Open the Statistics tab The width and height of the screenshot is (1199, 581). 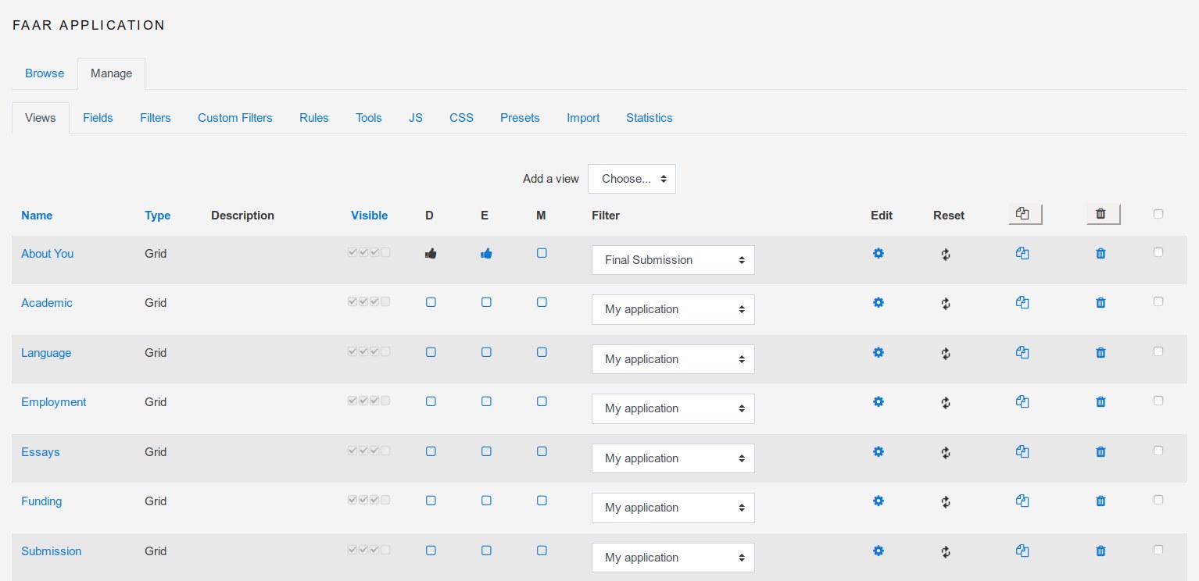point(650,118)
